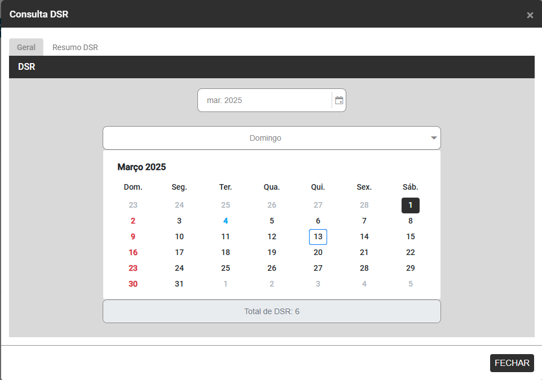Open the calendar picker icon beside mar. 2025
This screenshot has height=380, width=542.
[x=339, y=100]
